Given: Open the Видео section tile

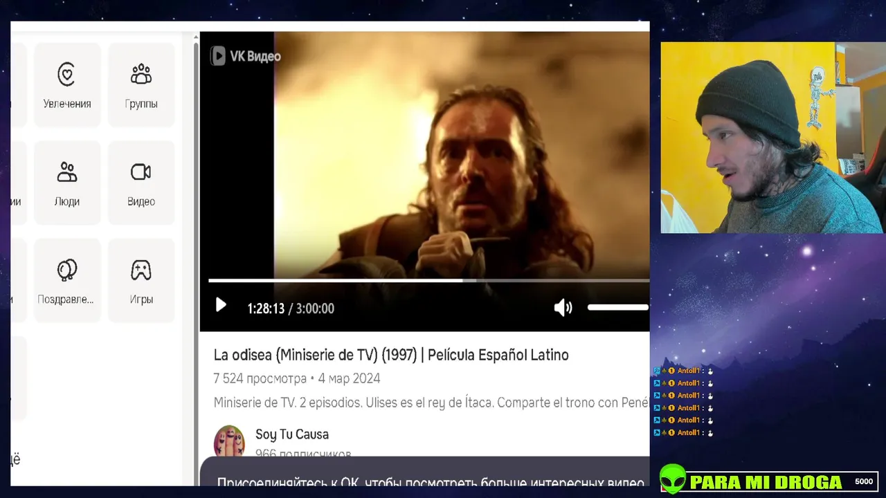Looking at the screenshot, I should 141,183.
